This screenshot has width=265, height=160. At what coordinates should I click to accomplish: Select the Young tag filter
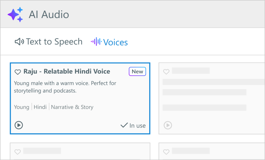pyautogui.click(x=21, y=107)
